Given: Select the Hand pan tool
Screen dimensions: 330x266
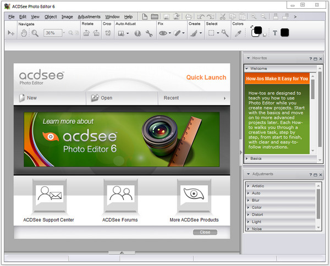Looking at the screenshot, I should coord(24,34).
